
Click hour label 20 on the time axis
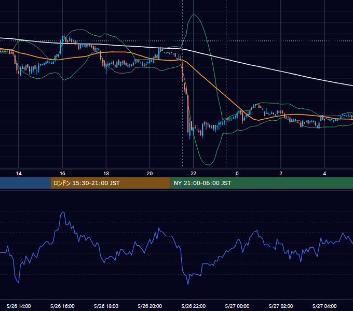(x=150, y=174)
